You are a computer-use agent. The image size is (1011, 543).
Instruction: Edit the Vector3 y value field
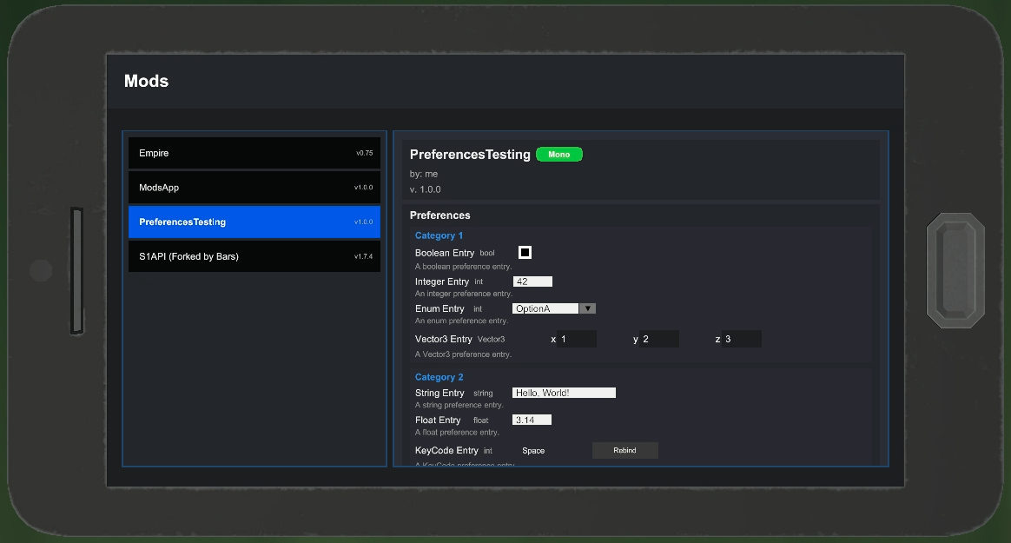tap(659, 339)
